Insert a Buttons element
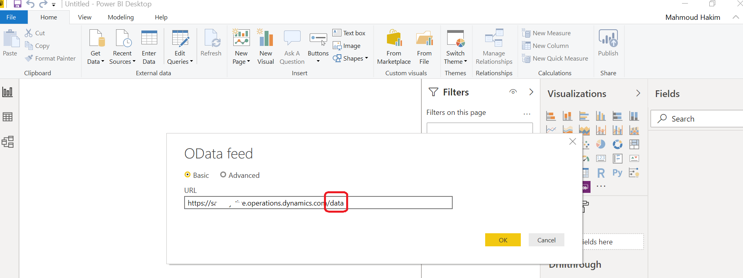This screenshot has height=278, width=743. [x=318, y=47]
